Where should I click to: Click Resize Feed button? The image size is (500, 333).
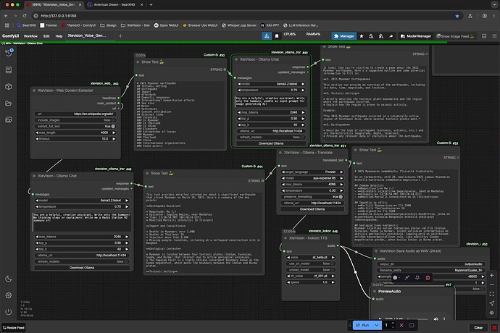click(13, 328)
